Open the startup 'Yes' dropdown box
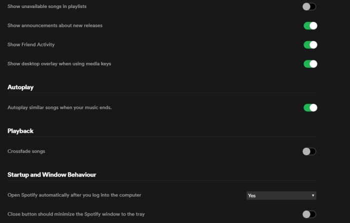Screen dimensions: 350x223 coord(280,196)
